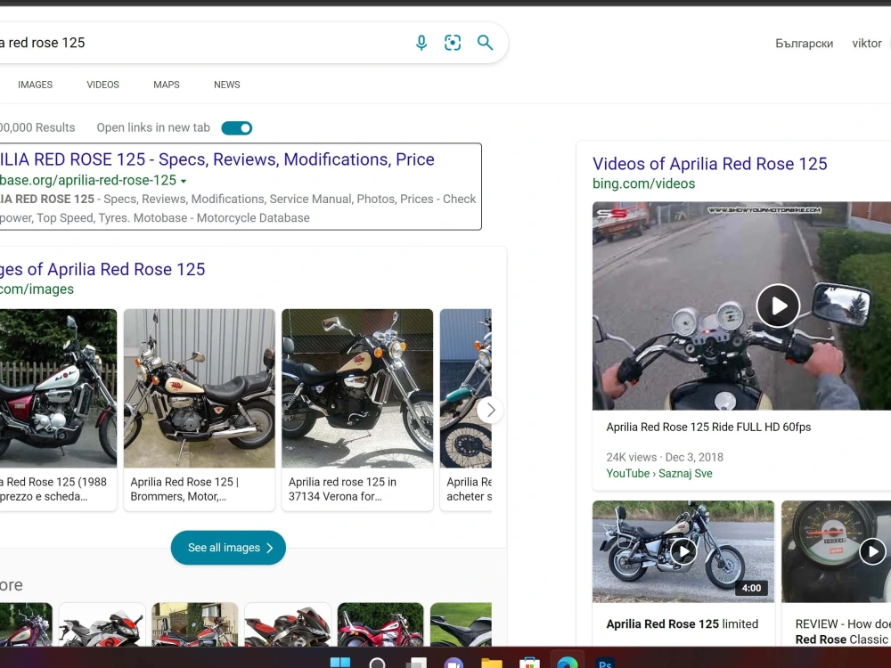Expand dropdown arrow next to aprilia-red-rose-125 URL
Screen dimensions: 891x668
click(184, 181)
